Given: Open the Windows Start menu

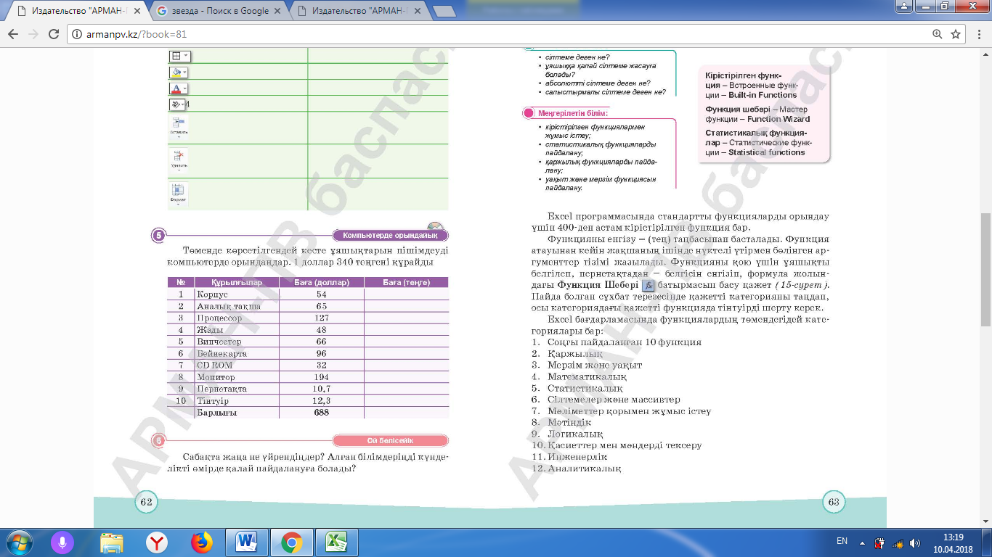Looking at the screenshot, I should pos(19,542).
